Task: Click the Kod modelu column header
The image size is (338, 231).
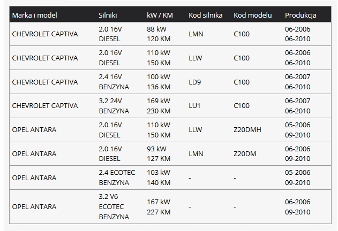Action: coord(253,16)
